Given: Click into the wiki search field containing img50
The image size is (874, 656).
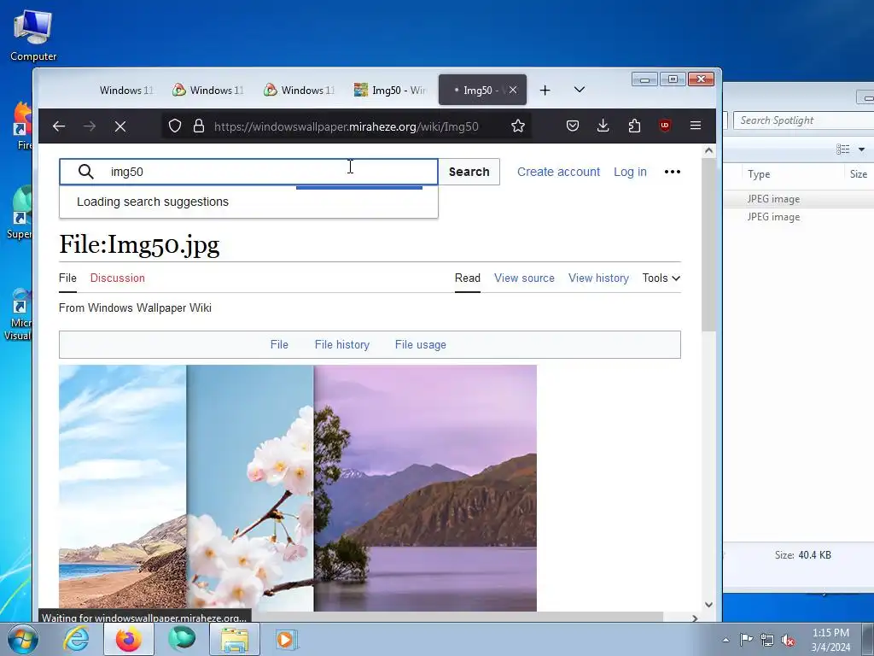Looking at the screenshot, I should point(248,172).
